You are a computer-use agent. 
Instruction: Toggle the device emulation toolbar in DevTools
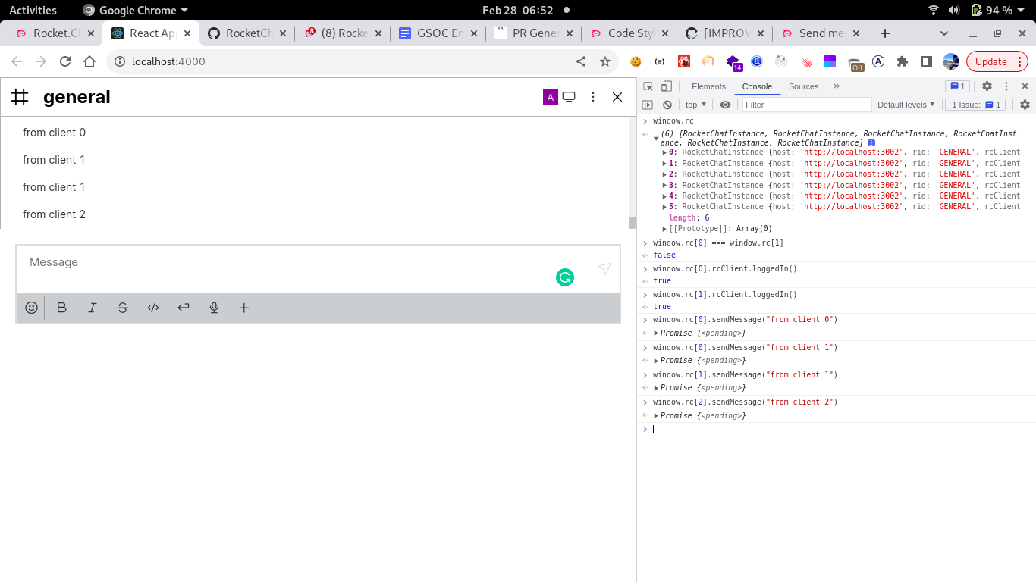[x=667, y=86]
